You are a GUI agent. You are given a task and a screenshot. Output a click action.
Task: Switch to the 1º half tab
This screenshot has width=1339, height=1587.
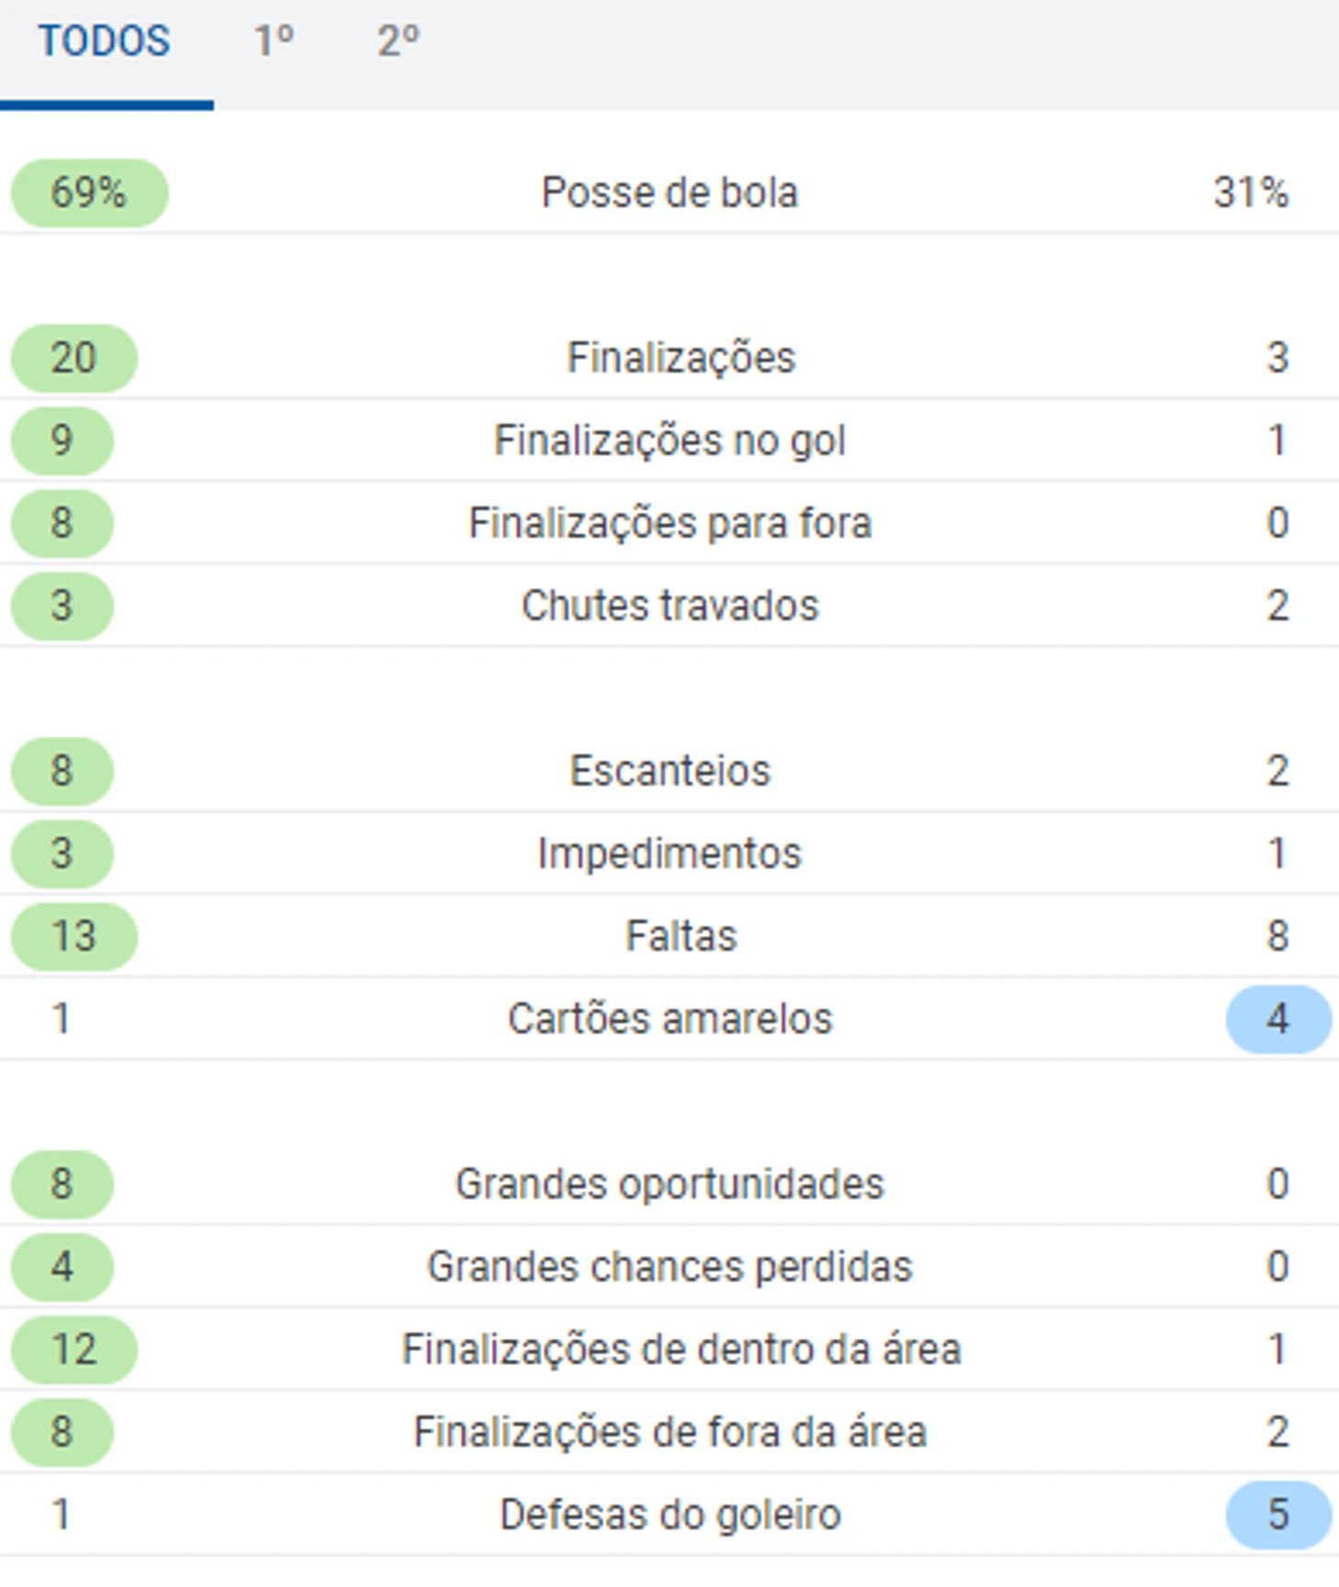point(273,42)
